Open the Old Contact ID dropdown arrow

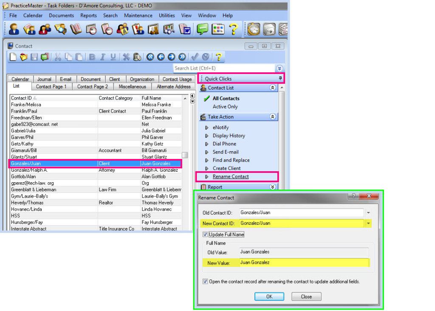click(368, 213)
